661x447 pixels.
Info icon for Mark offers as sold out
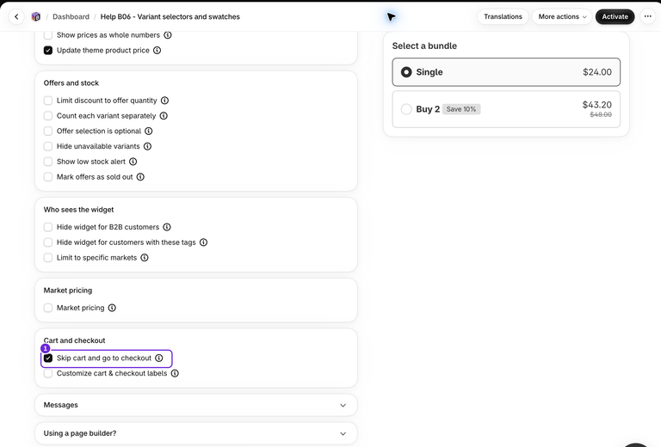pyautogui.click(x=140, y=177)
